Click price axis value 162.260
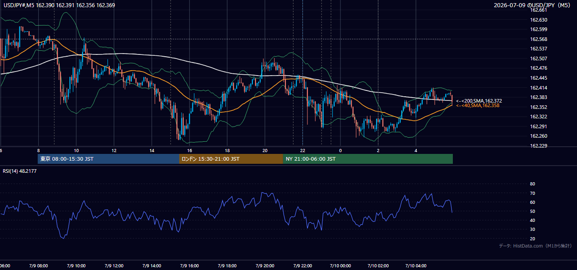 pyautogui.click(x=540, y=136)
